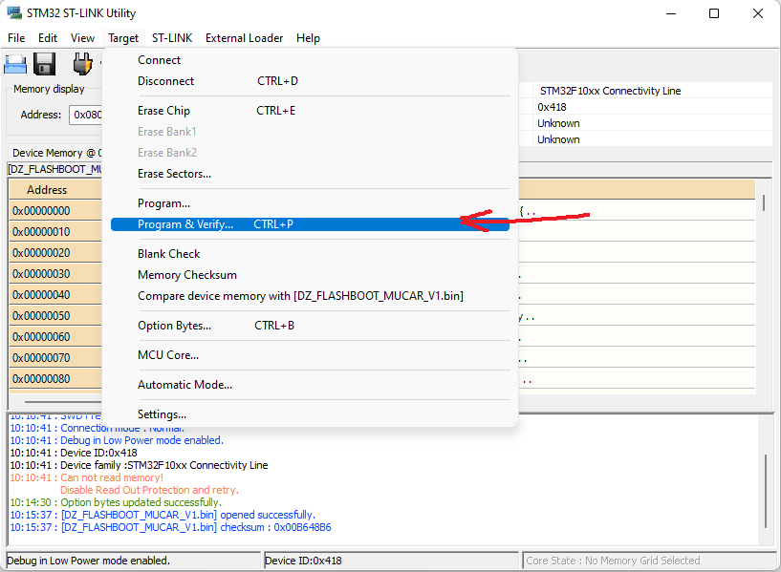Open Option Bytes... from the menu
This screenshot has width=781, height=572.
coord(310,326)
